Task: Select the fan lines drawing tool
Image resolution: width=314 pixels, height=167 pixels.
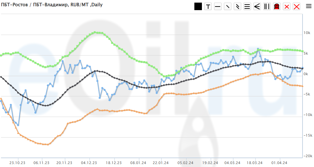Action: point(257,7)
